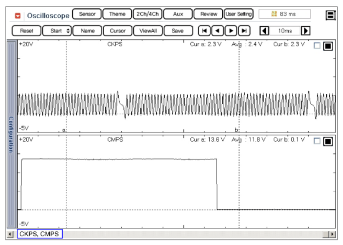Expand the Configuration side panel

(x=11, y=133)
